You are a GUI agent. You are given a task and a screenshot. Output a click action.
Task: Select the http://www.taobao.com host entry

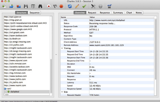(x=15, y=76)
